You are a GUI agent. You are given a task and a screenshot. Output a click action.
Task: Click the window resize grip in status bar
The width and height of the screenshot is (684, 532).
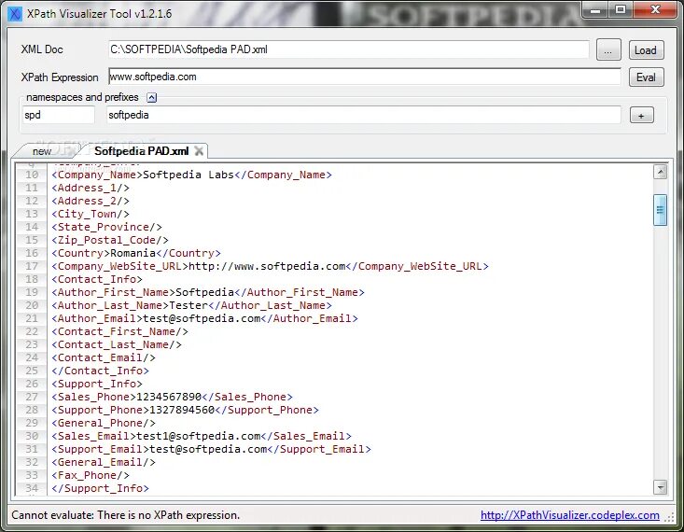[669, 517]
